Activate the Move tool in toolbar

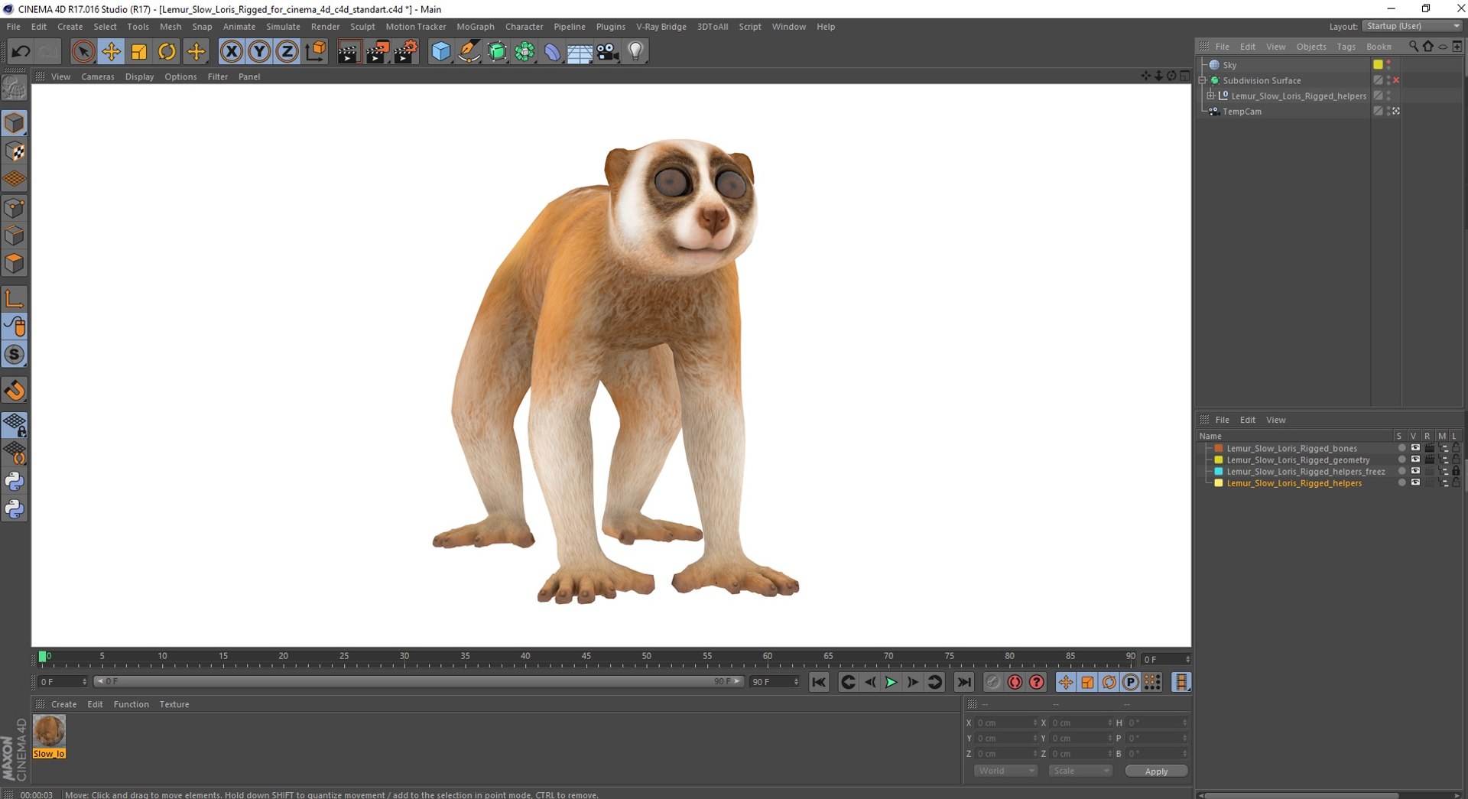point(112,52)
